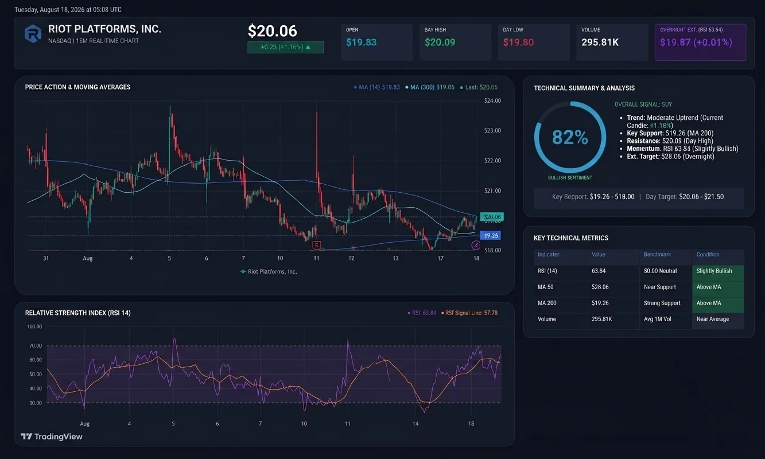The width and height of the screenshot is (765, 459).
Task: Toggle the RSI: 63.84 legend entry
Action: pyautogui.click(x=421, y=313)
